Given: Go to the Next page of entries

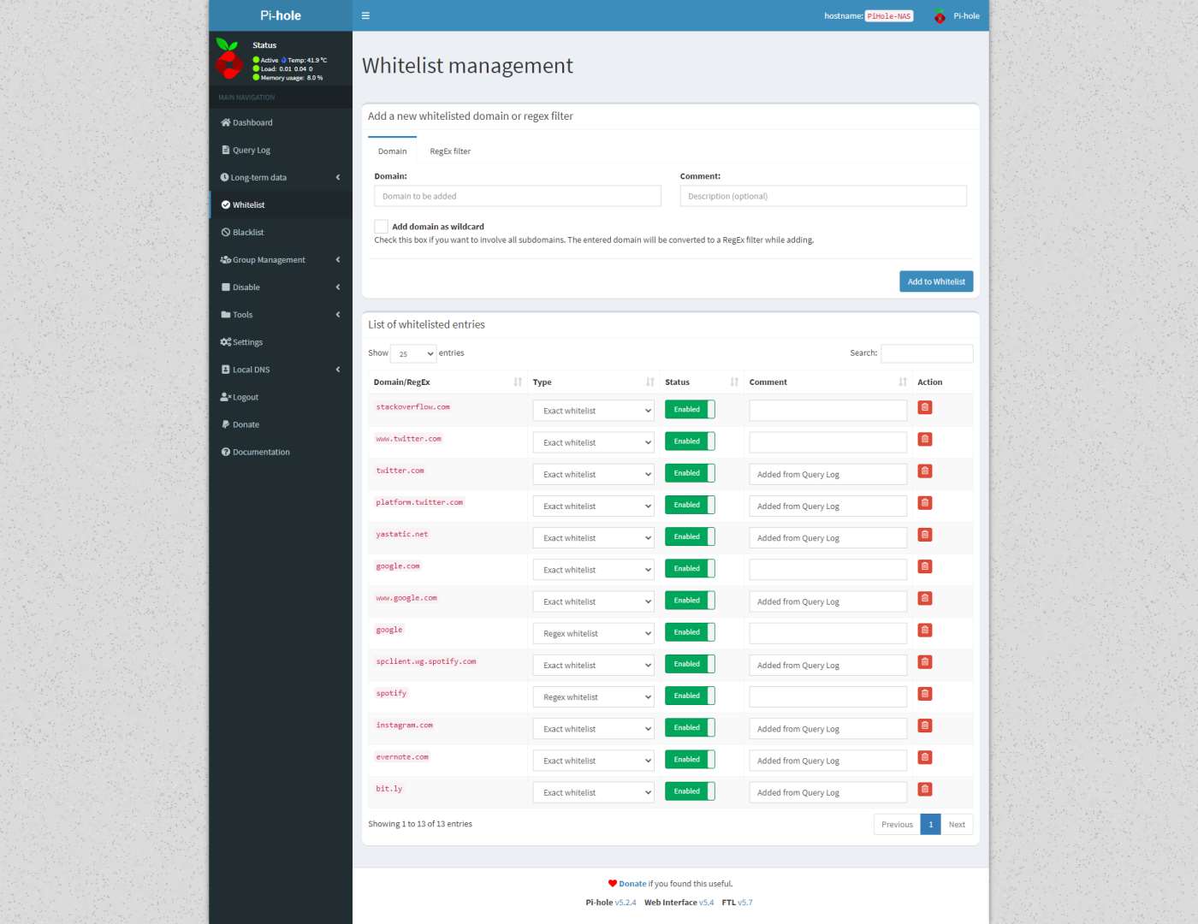Looking at the screenshot, I should 957,825.
